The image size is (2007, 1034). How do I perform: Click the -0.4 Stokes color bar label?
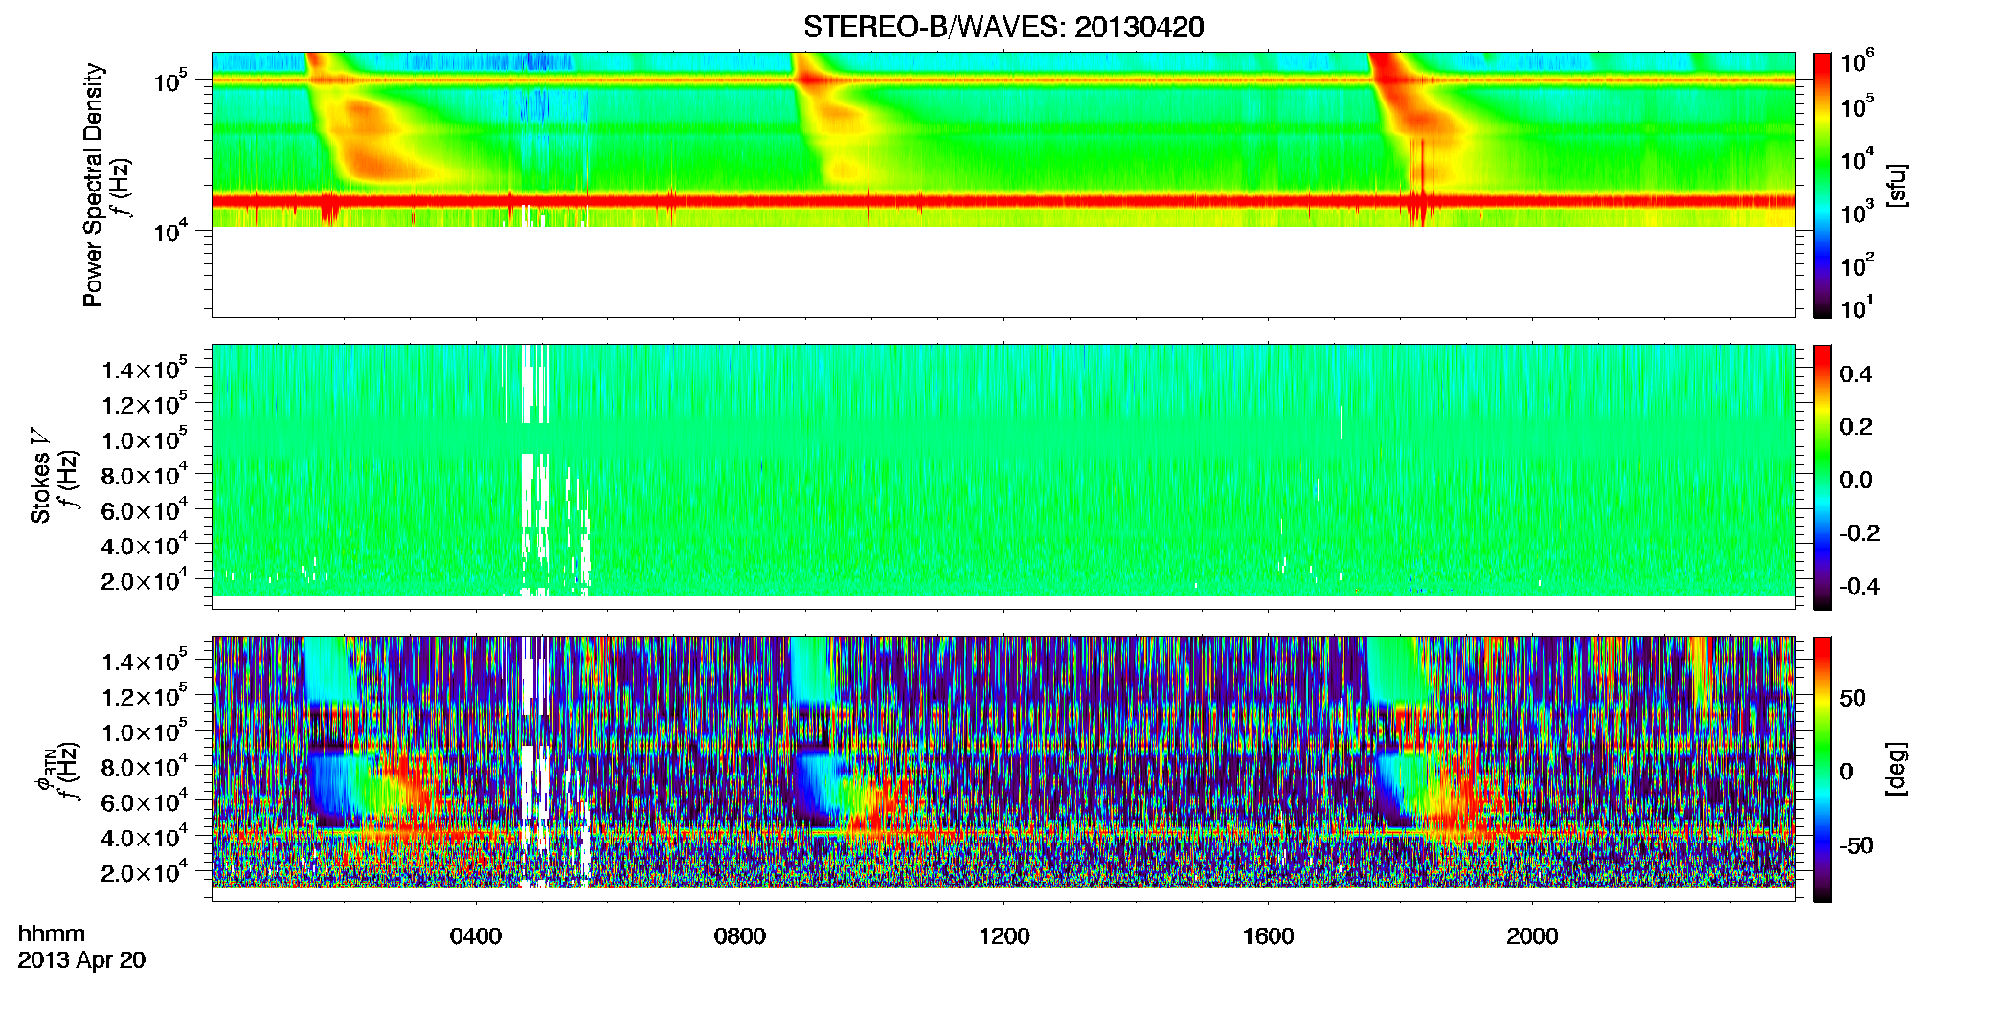pyautogui.click(x=1860, y=586)
